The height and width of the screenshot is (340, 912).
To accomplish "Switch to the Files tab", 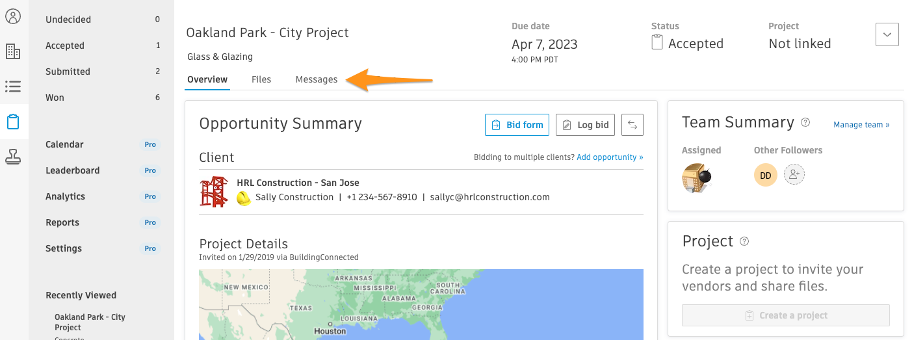I will coord(261,79).
